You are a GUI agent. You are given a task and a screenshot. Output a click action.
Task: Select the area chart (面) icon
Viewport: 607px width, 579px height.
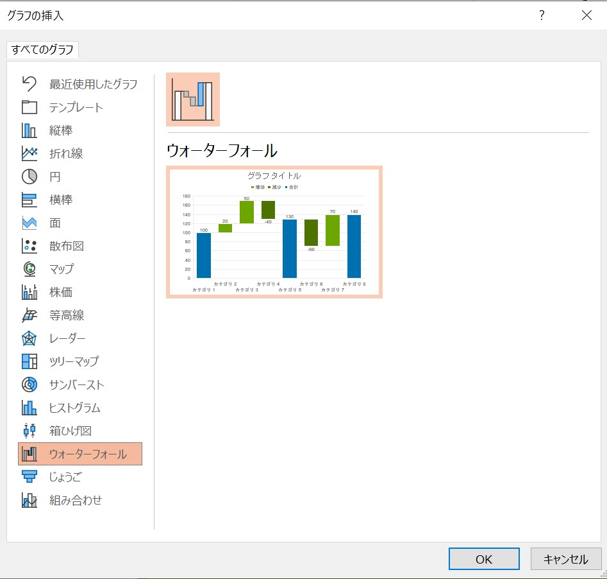click(29, 223)
